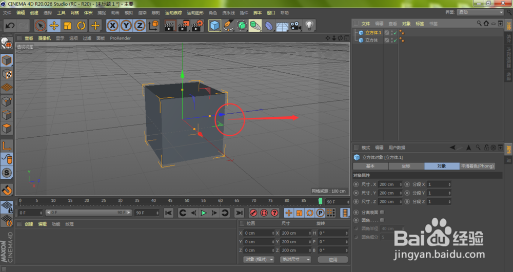The width and height of the screenshot is (513, 272).
Task: Open the Subdivision Surface generator icon
Action: 242,26
